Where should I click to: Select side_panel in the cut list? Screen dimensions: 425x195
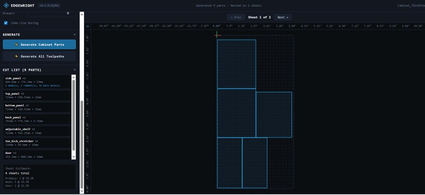pyautogui.click(x=37, y=82)
